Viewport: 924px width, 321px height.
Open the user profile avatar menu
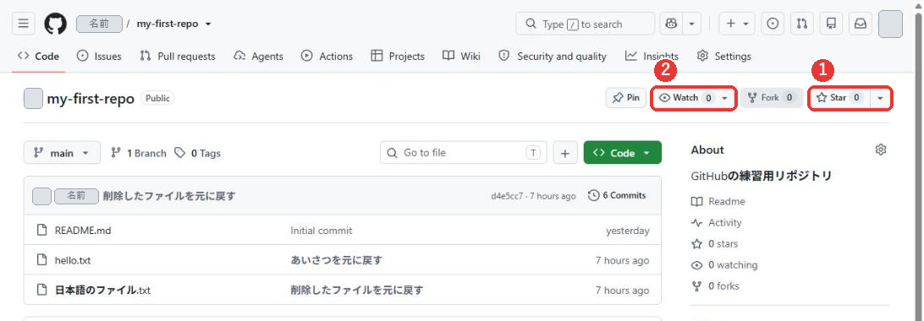tap(890, 24)
